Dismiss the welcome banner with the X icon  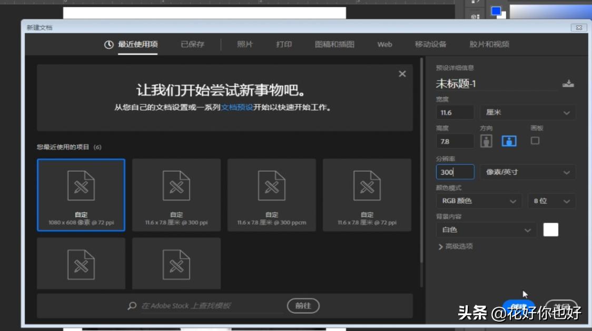coord(402,74)
